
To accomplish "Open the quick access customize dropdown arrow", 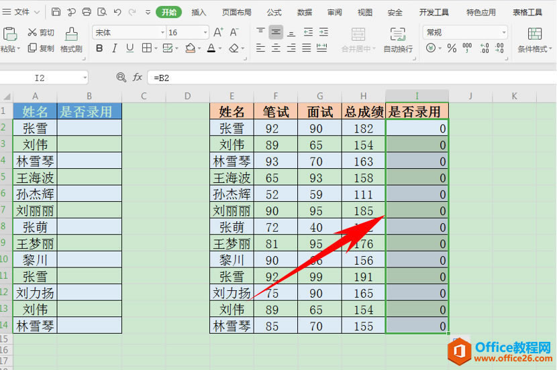I will click(x=148, y=12).
